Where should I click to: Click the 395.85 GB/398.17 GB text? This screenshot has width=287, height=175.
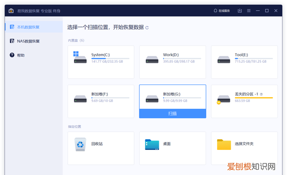(179, 61)
